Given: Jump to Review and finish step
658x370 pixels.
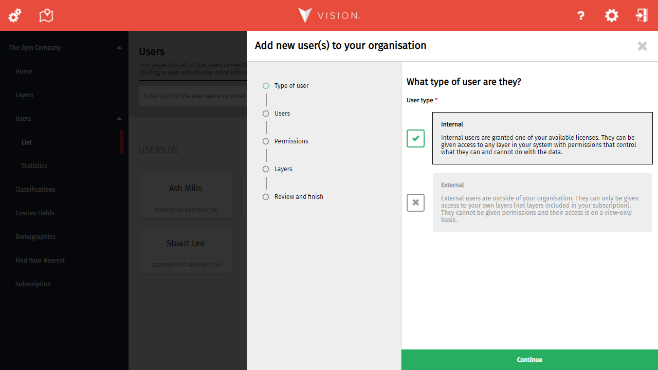Looking at the screenshot, I should click(x=298, y=197).
